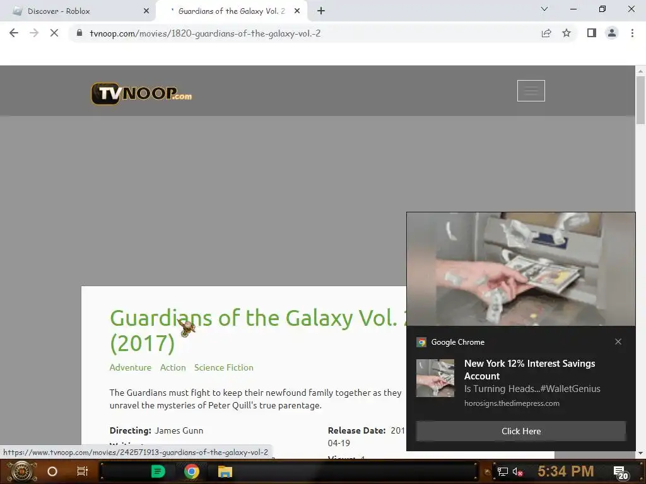Open a new tab

[x=321, y=11]
